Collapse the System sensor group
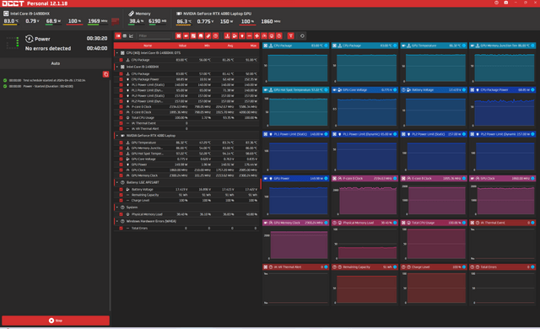Viewport: 540px width, 329px height. [x=117, y=208]
